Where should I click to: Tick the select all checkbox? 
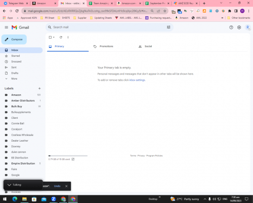(x=50, y=37)
